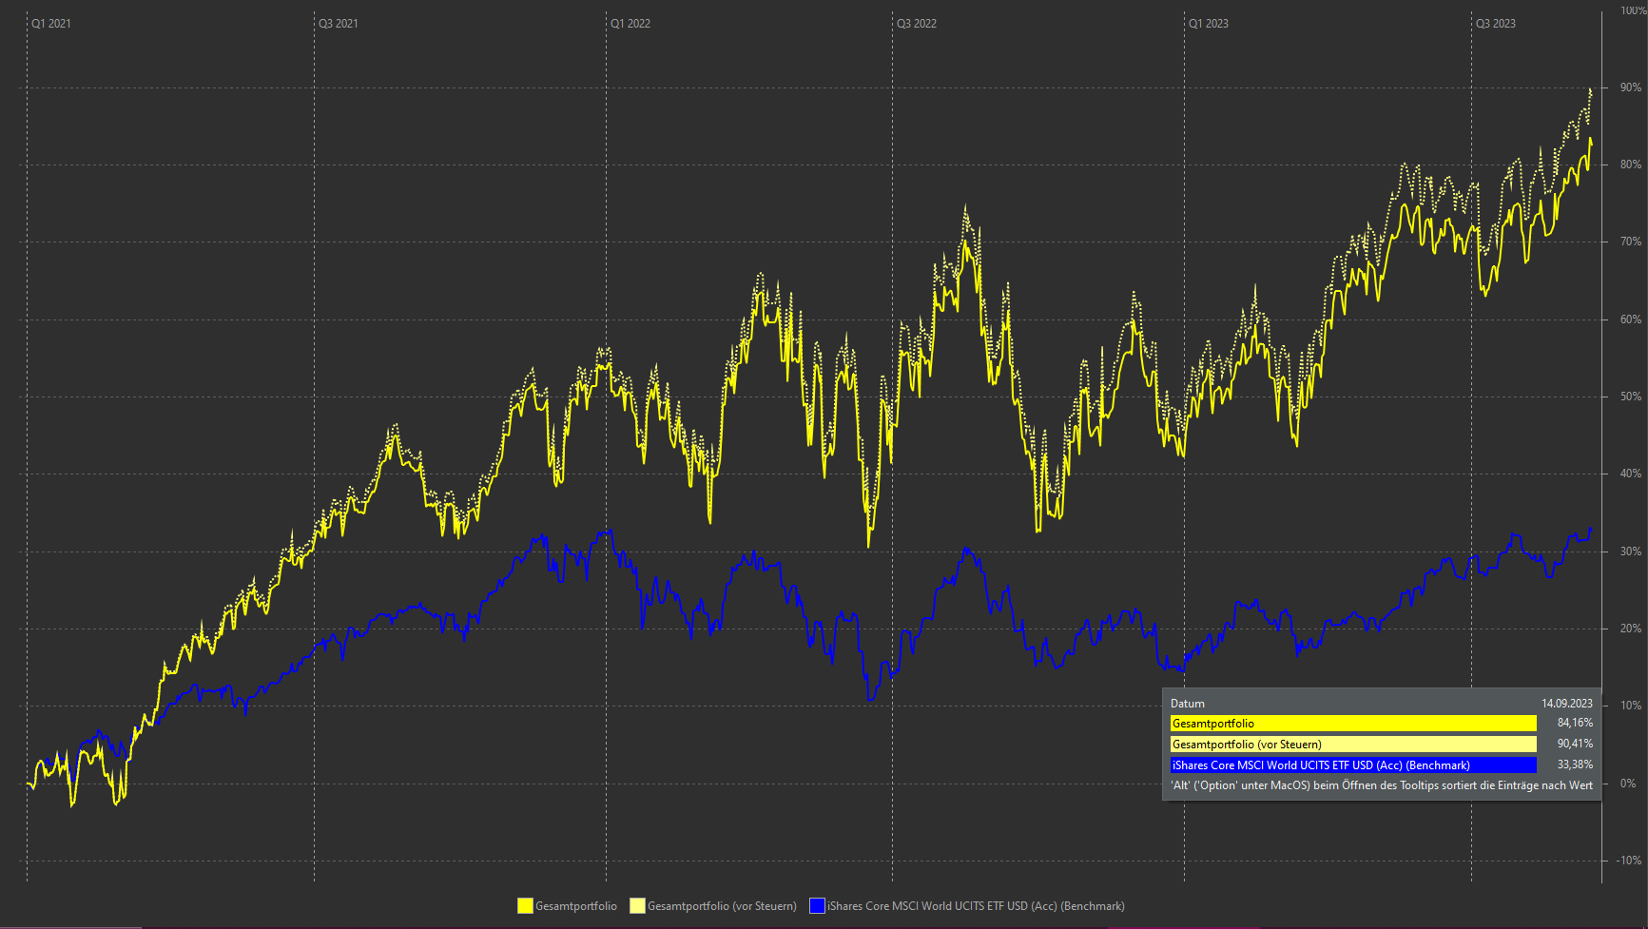Select 'Gesamtportfolio (vor Steuern)' legend label text
This screenshot has width=1648, height=929.
pyautogui.click(x=722, y=906)
